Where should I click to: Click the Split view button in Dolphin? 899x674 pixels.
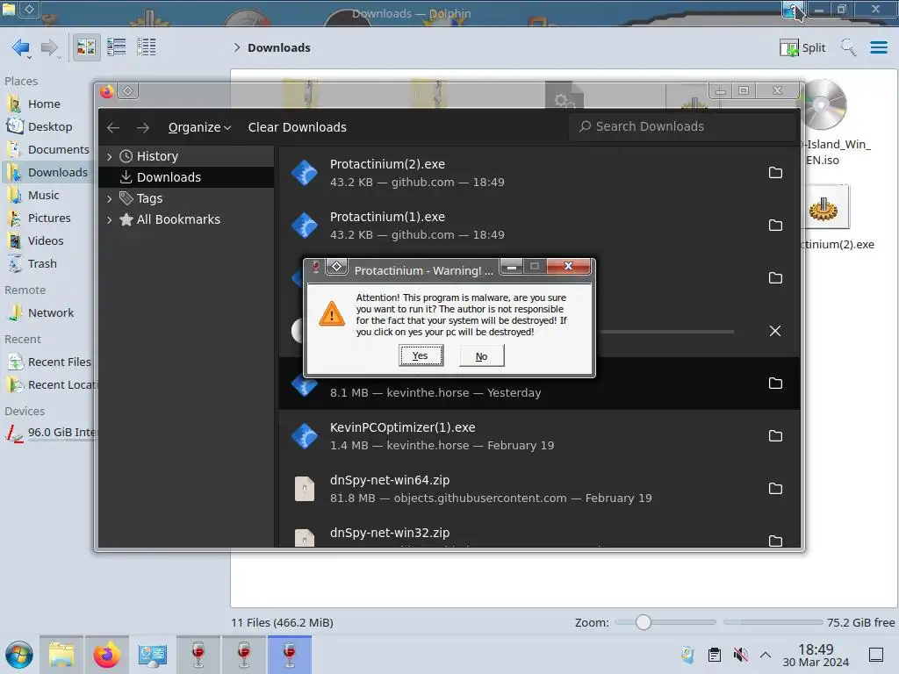tap(802, 47)
